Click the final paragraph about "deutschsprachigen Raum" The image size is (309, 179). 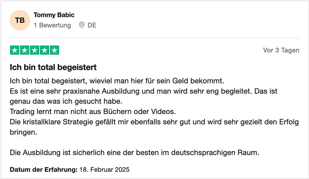click(135, 152)
